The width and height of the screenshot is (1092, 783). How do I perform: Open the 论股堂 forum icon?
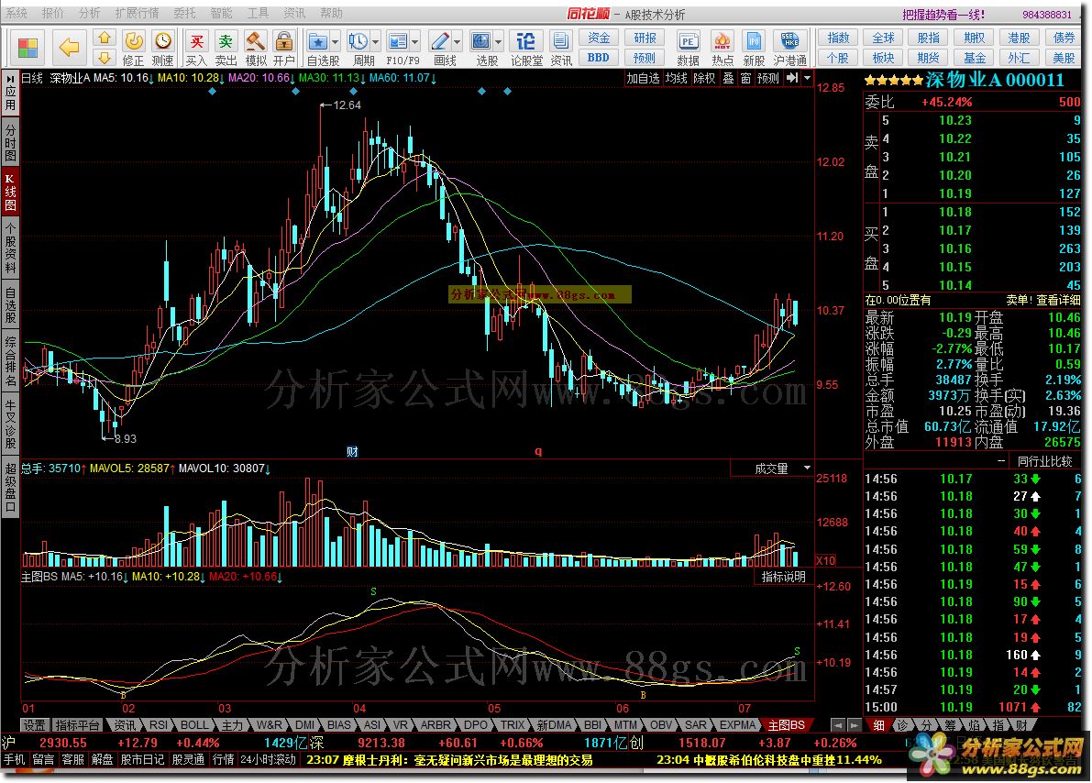pos(526,48)
